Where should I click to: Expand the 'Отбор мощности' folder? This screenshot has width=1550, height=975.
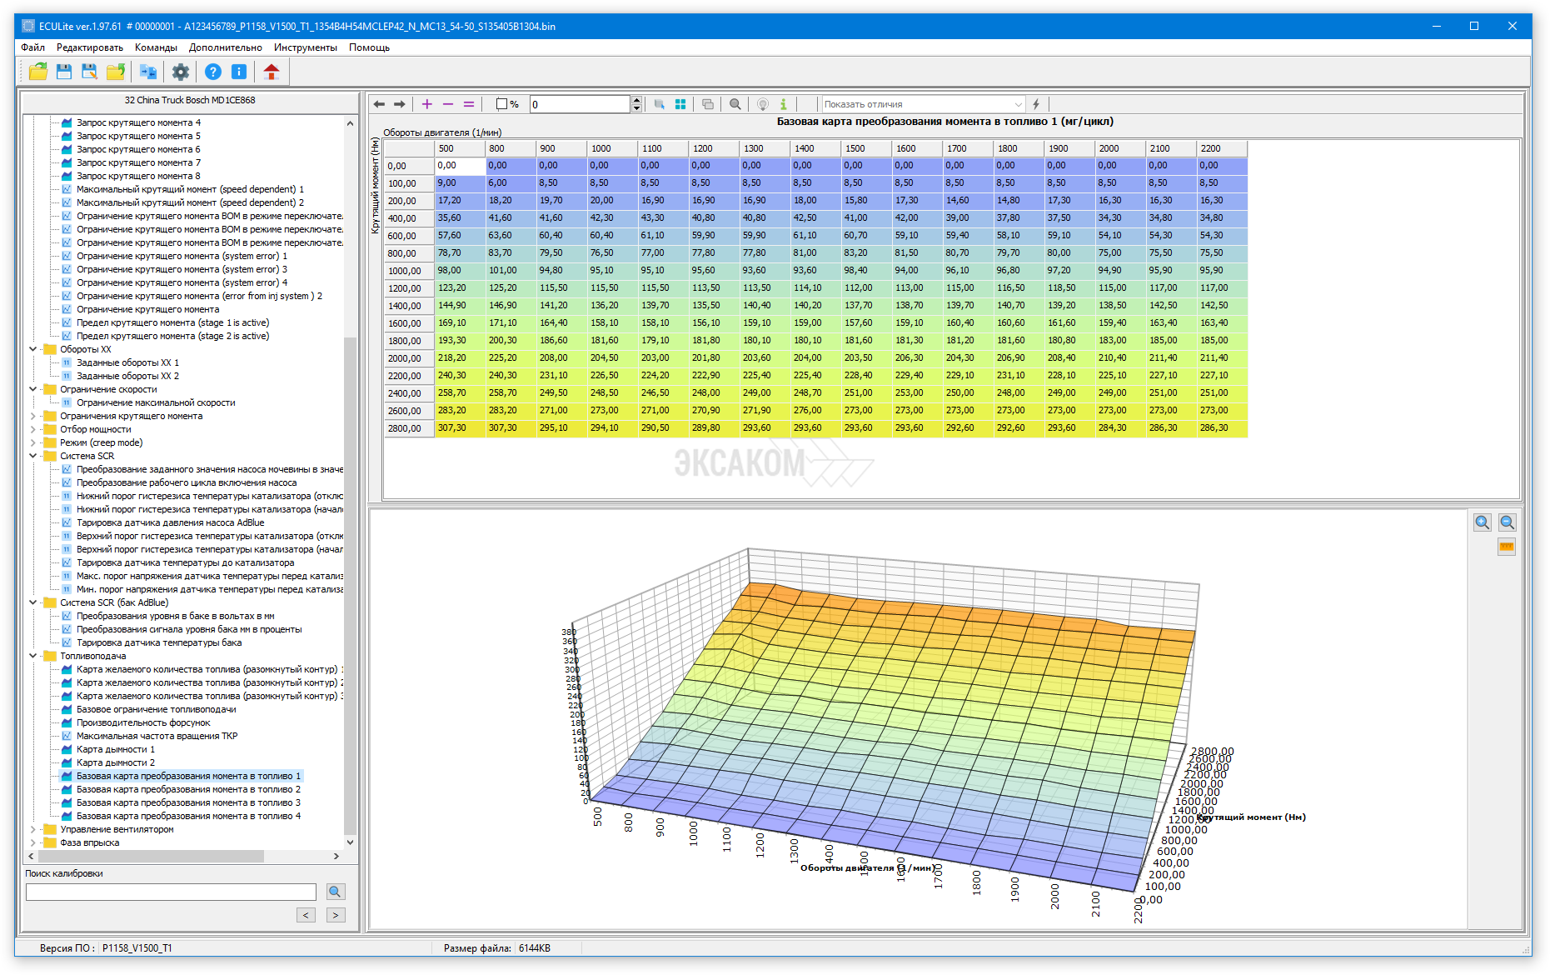[33, 429]
